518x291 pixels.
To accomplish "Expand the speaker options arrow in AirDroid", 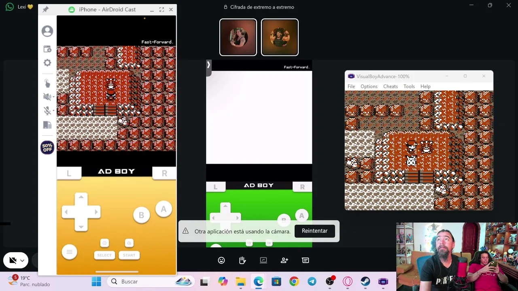I will tap(53, 97).
